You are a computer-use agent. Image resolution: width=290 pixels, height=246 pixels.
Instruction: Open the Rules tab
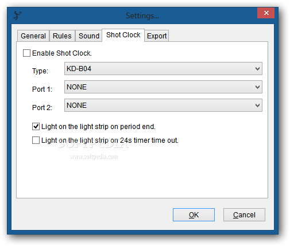(62, 36)
